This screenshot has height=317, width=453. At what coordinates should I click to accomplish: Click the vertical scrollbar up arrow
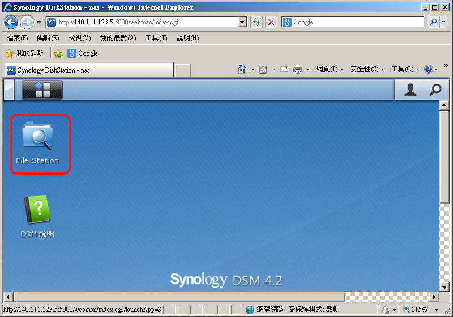[x=444, y=105]
